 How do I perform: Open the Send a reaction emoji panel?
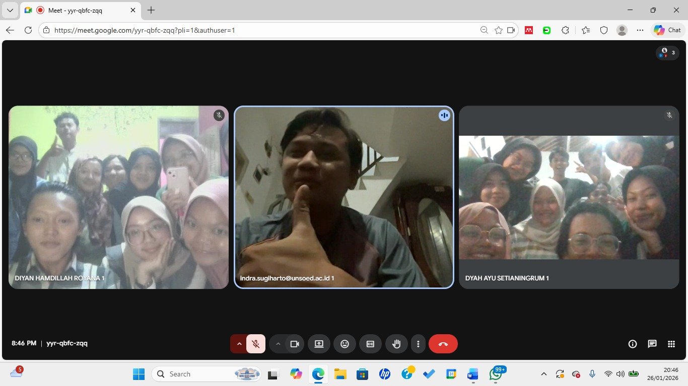345,344
